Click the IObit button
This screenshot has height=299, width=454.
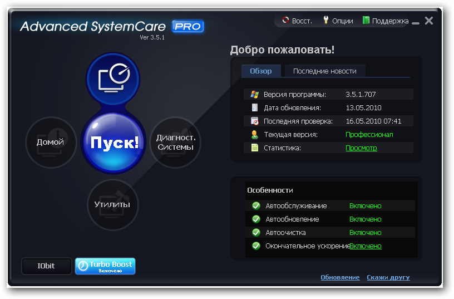(46, 266)
